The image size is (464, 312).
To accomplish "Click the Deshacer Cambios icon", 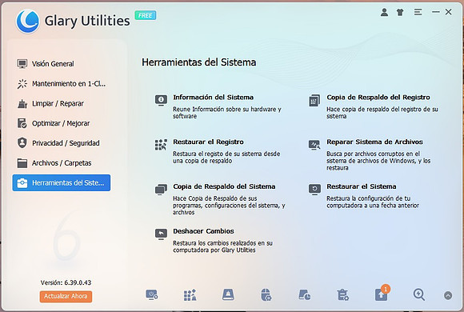I will tap(161, 234).
